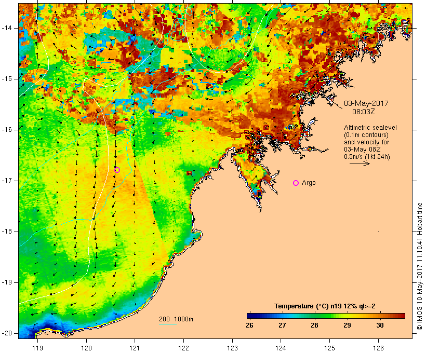Click the longitude label 123
The image size is (426, 353).
pos(232,348)
